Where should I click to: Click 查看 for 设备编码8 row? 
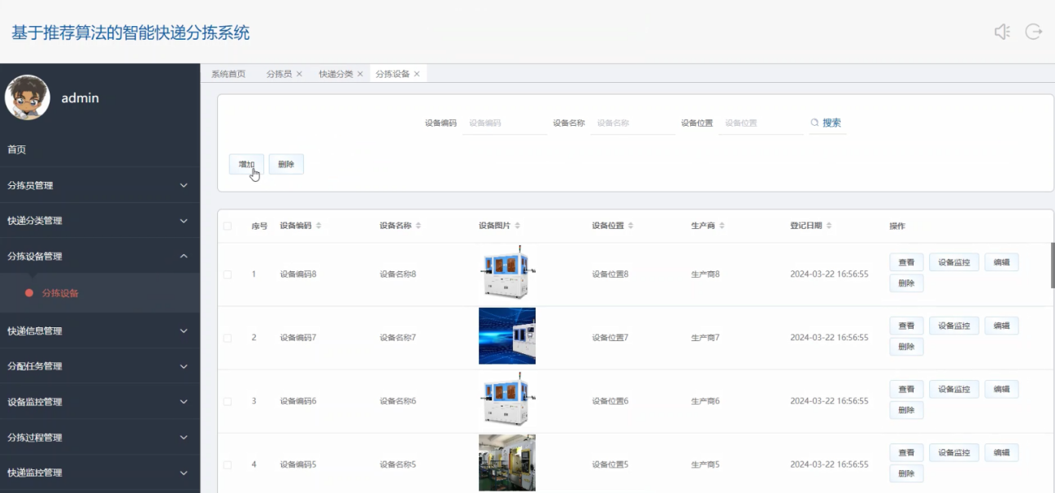[x=906, y=262]
